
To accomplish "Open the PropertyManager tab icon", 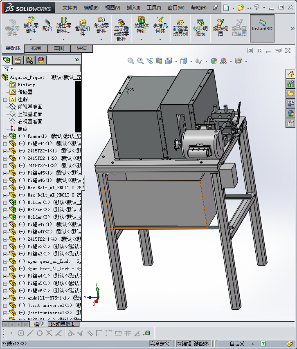I will 18,60.
